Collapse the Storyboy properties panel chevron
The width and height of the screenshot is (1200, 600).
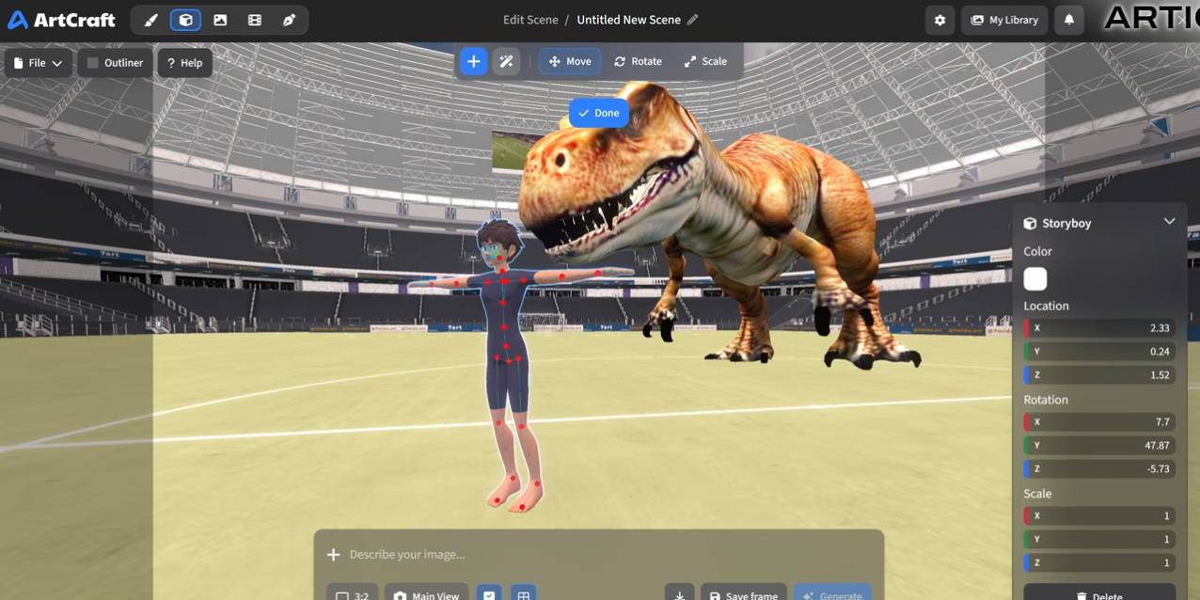[x=1169, y=222]
